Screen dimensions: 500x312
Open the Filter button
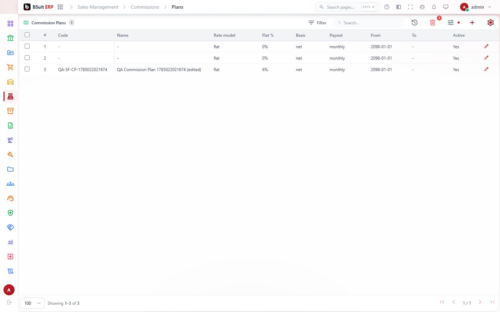click(317, 23)
